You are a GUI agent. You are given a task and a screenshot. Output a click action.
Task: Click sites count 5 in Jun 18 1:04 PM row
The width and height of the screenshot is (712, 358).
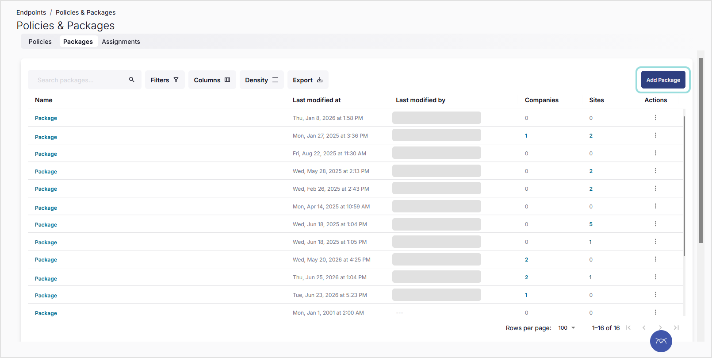[591, 224]
